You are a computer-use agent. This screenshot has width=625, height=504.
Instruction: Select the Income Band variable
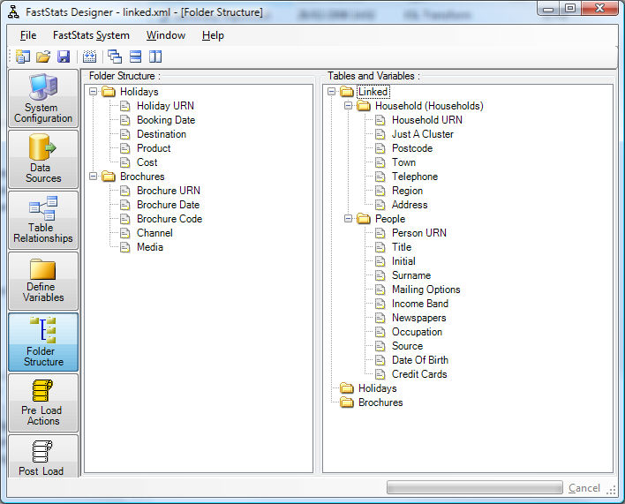pos(420,304)
